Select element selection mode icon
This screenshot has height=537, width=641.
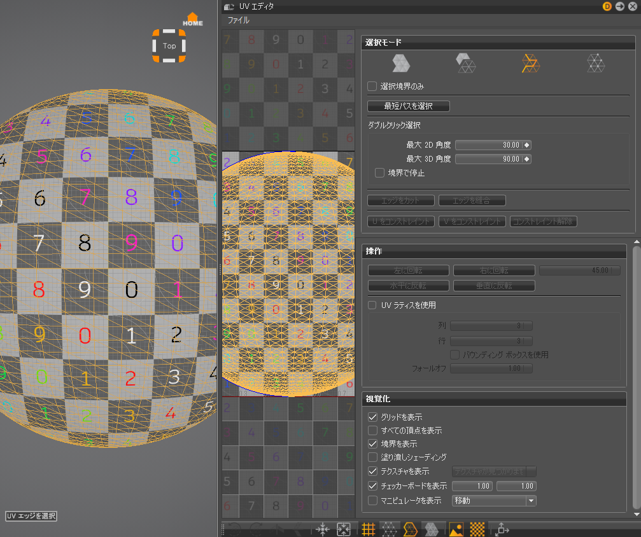[465, 64]
